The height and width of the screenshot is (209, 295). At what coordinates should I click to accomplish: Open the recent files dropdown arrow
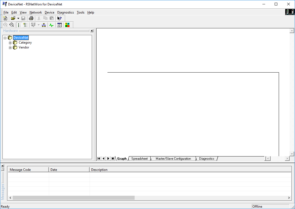pyautogui.click(x=18, y=18)
